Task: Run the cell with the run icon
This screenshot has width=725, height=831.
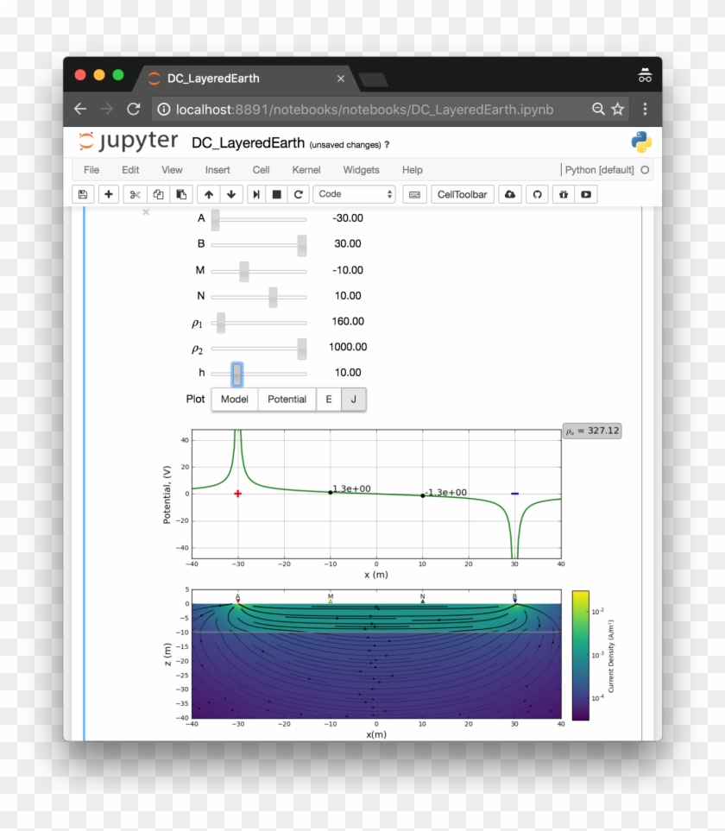Action: (256, 194)
